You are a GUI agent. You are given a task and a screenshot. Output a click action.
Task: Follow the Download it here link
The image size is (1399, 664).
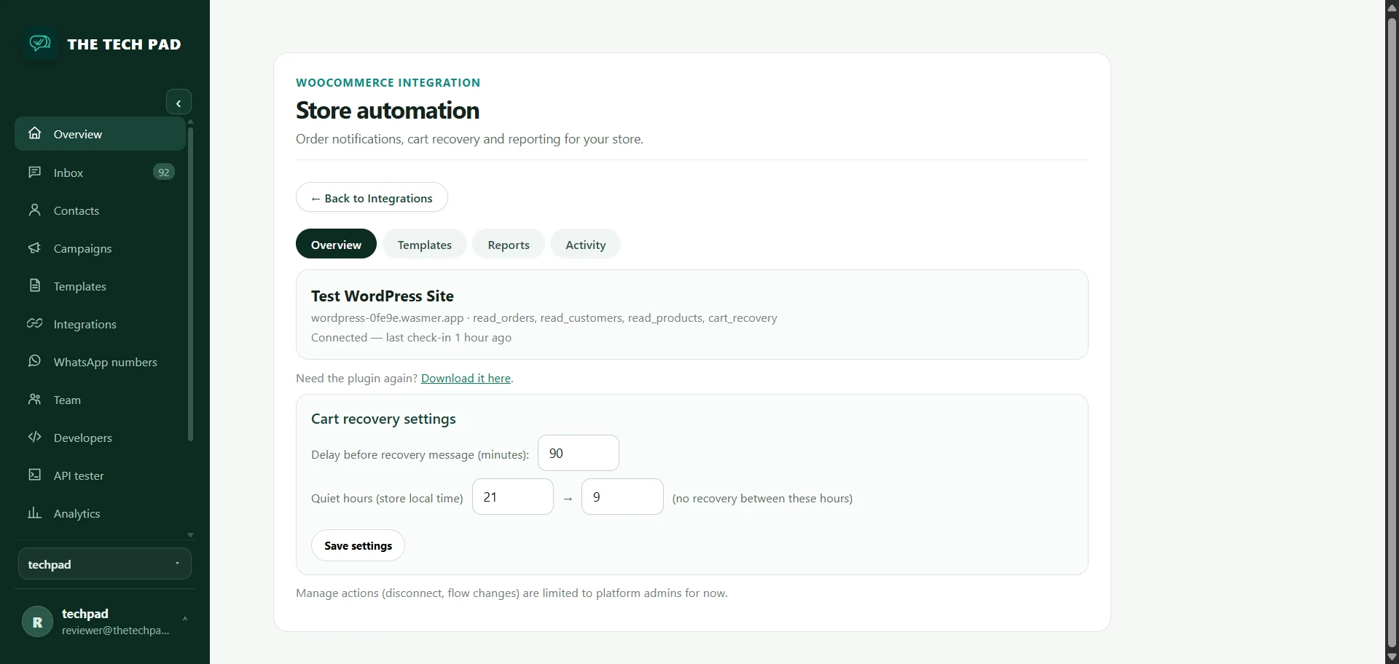(x=466, y=379)
